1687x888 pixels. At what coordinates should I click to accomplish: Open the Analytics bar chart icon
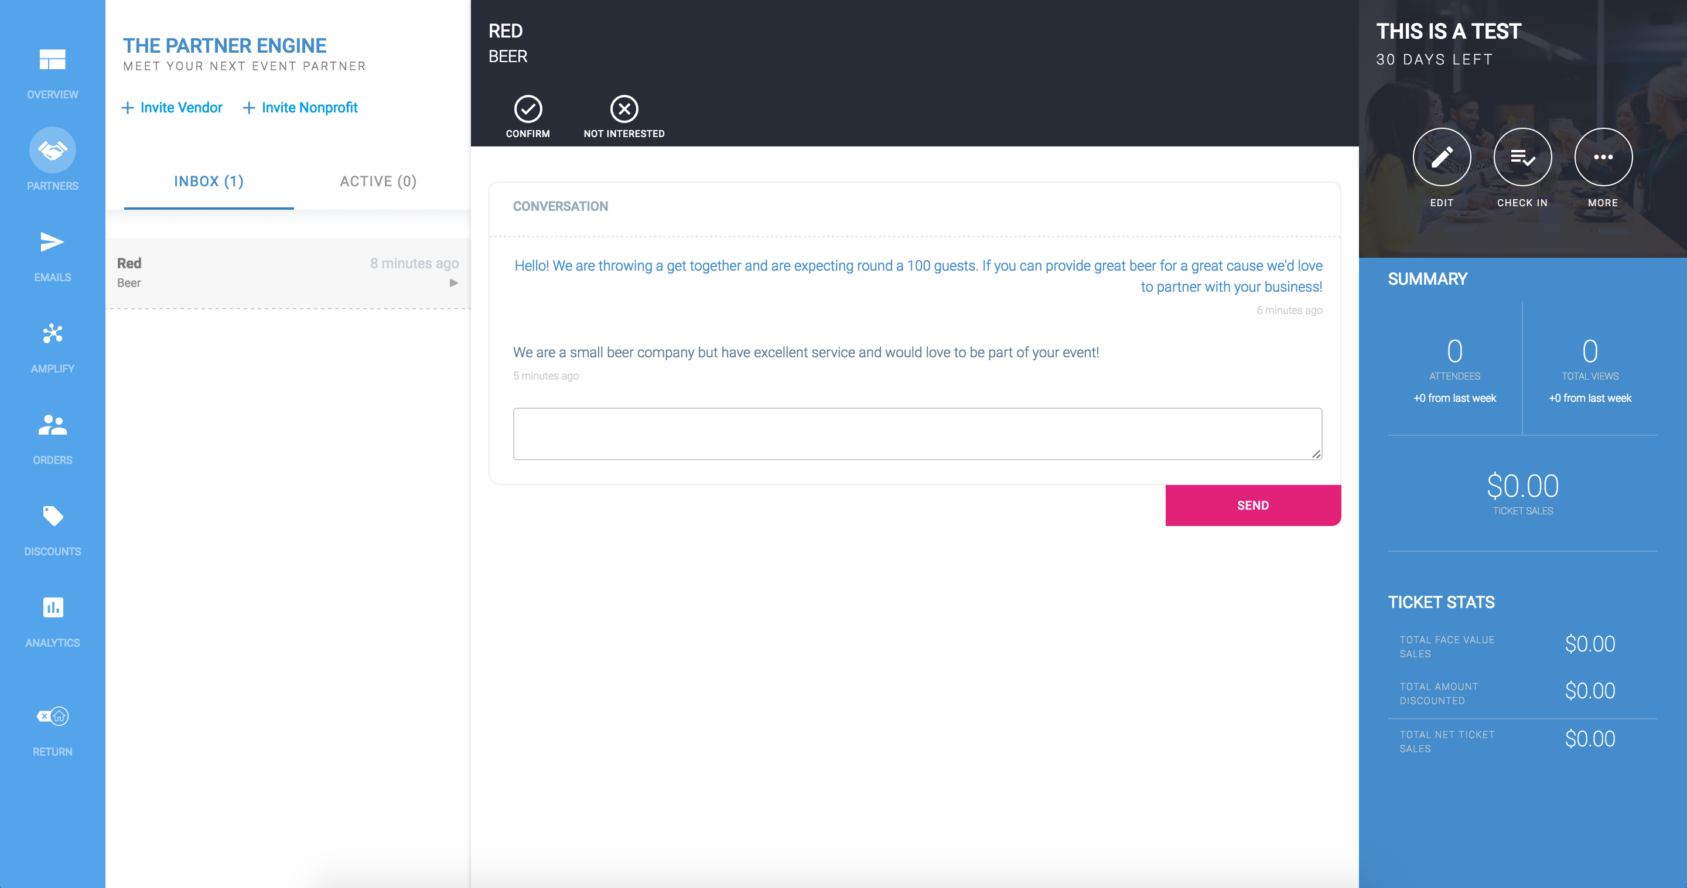click(52, 607)
